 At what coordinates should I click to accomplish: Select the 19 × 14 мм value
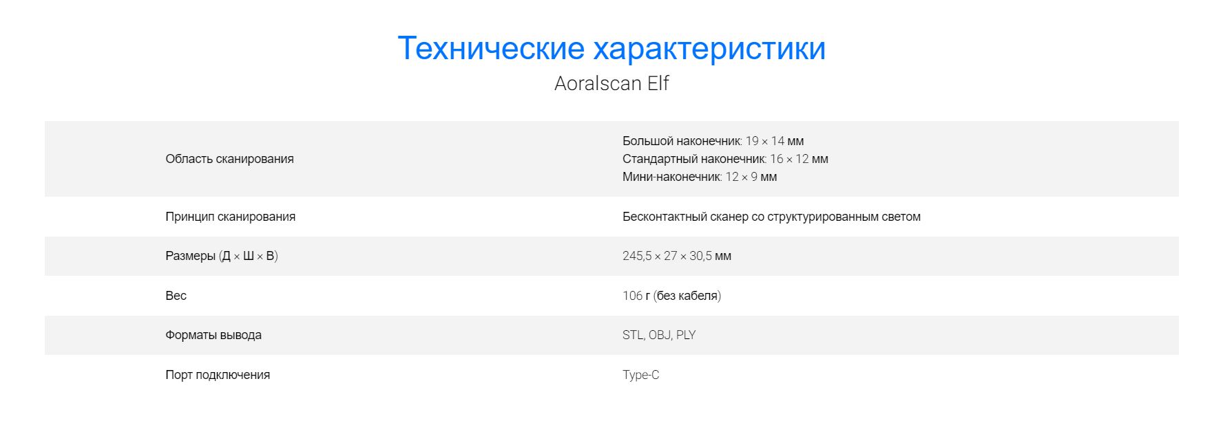(x=775, y=141)
